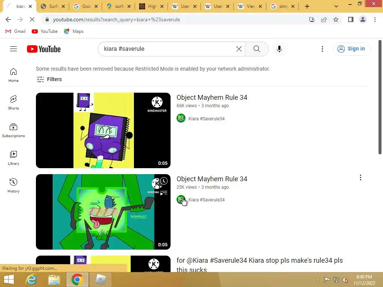Open Kiara channel avatar under 66K views video
The width and height of the screenshot is (383, 287).
181,118
